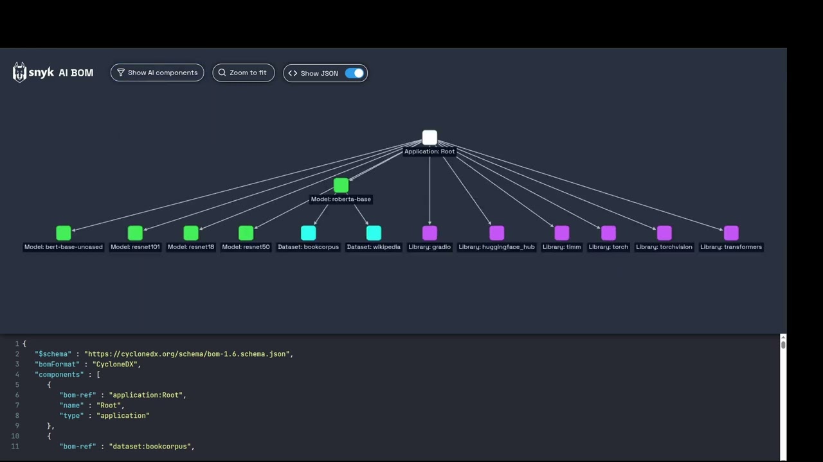Select the gradio library node
Screen dimensions: 823x462
[430, 233]
